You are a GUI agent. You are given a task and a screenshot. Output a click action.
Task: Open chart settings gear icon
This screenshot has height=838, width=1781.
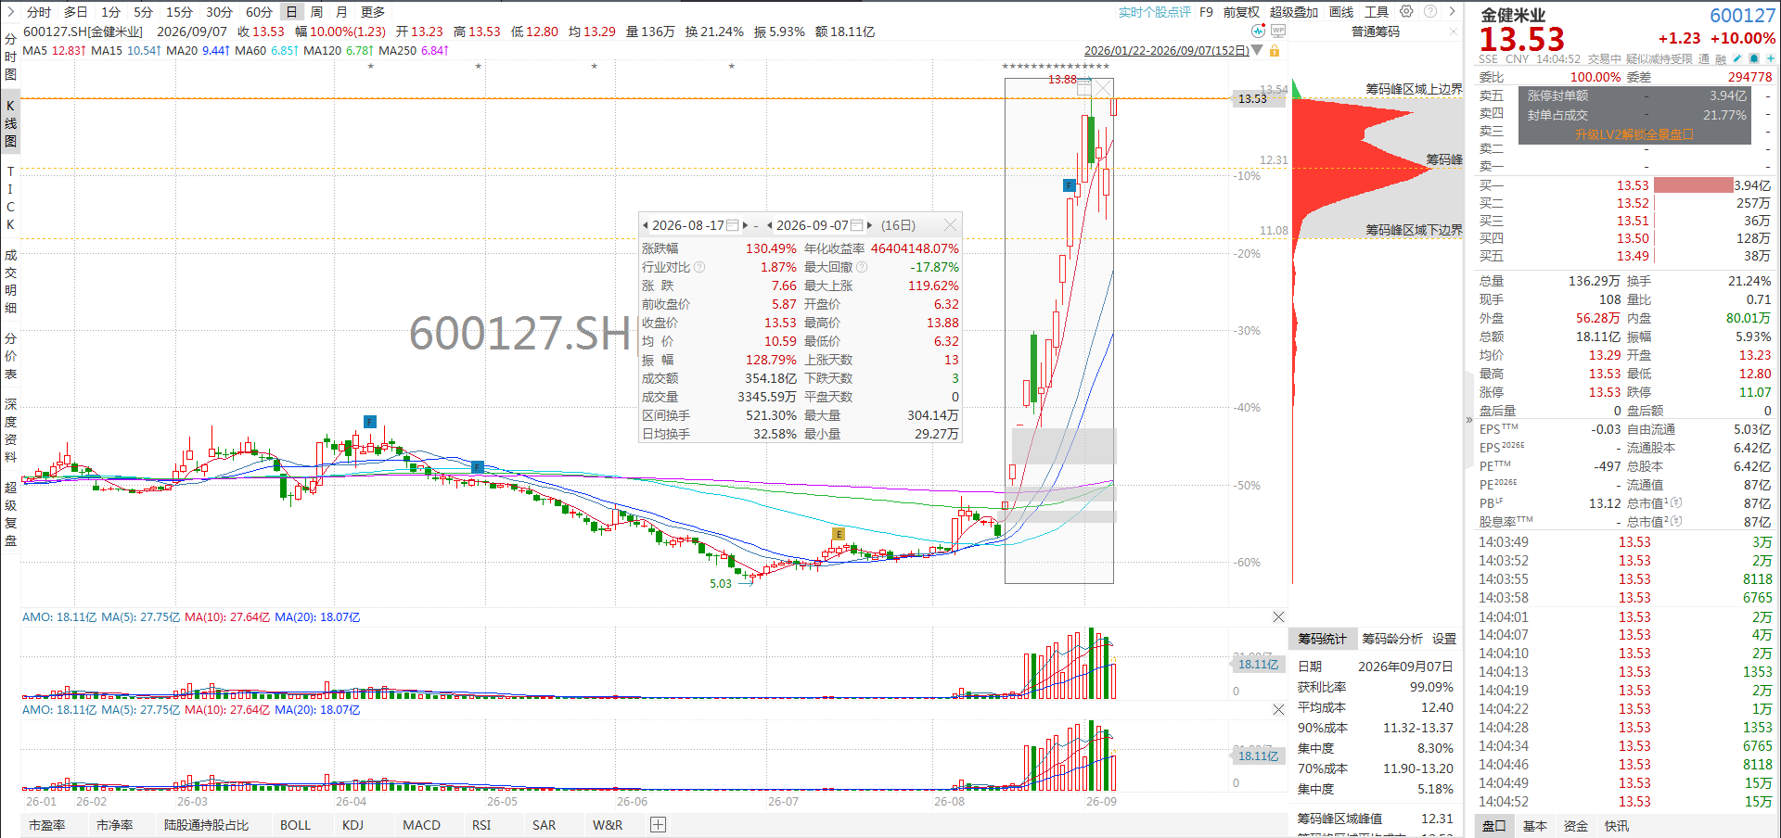(1406, 12)
